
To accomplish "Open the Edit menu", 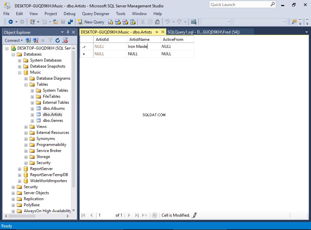I will tap(19, 14).
